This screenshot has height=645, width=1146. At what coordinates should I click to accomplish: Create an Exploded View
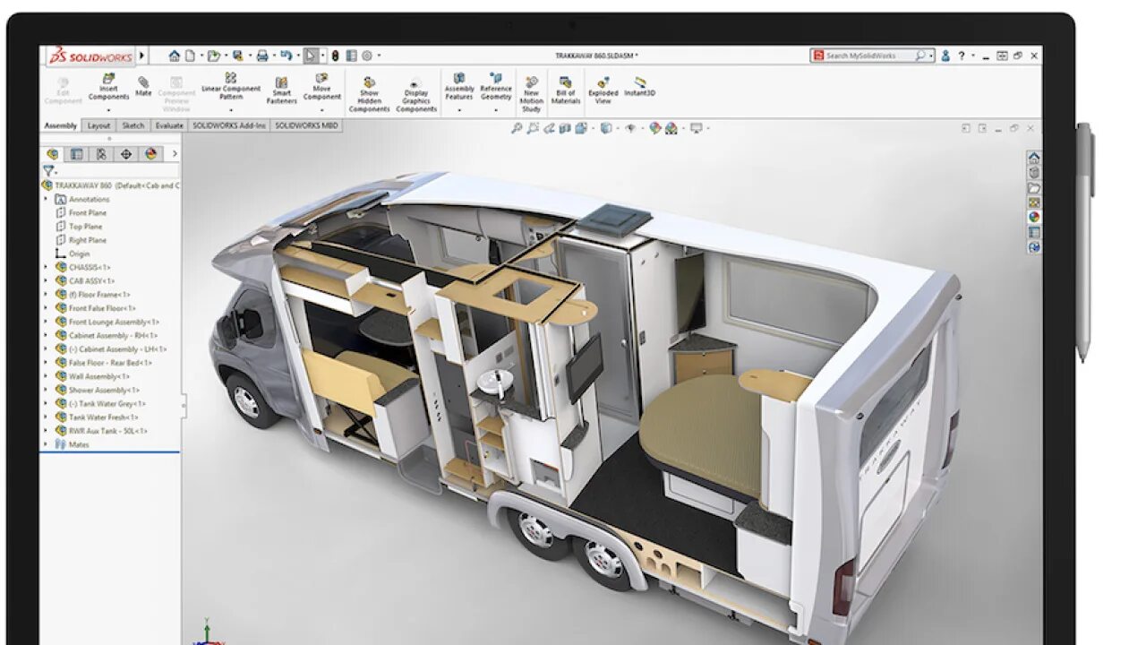tap(603, 91)
